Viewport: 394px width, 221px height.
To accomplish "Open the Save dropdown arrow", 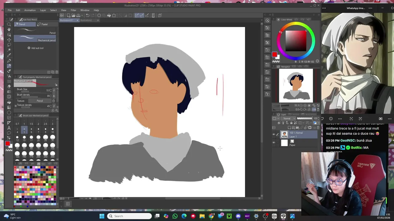I will pos(82,15).
